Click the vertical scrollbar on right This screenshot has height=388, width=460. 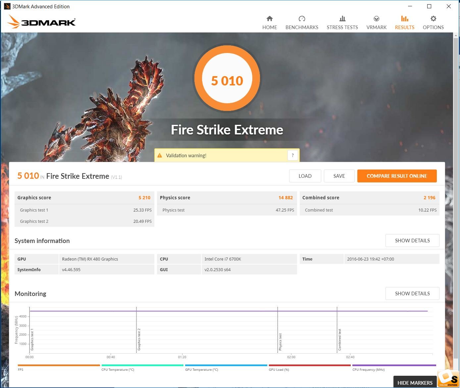pyautogui.click(x=456, y=199)
